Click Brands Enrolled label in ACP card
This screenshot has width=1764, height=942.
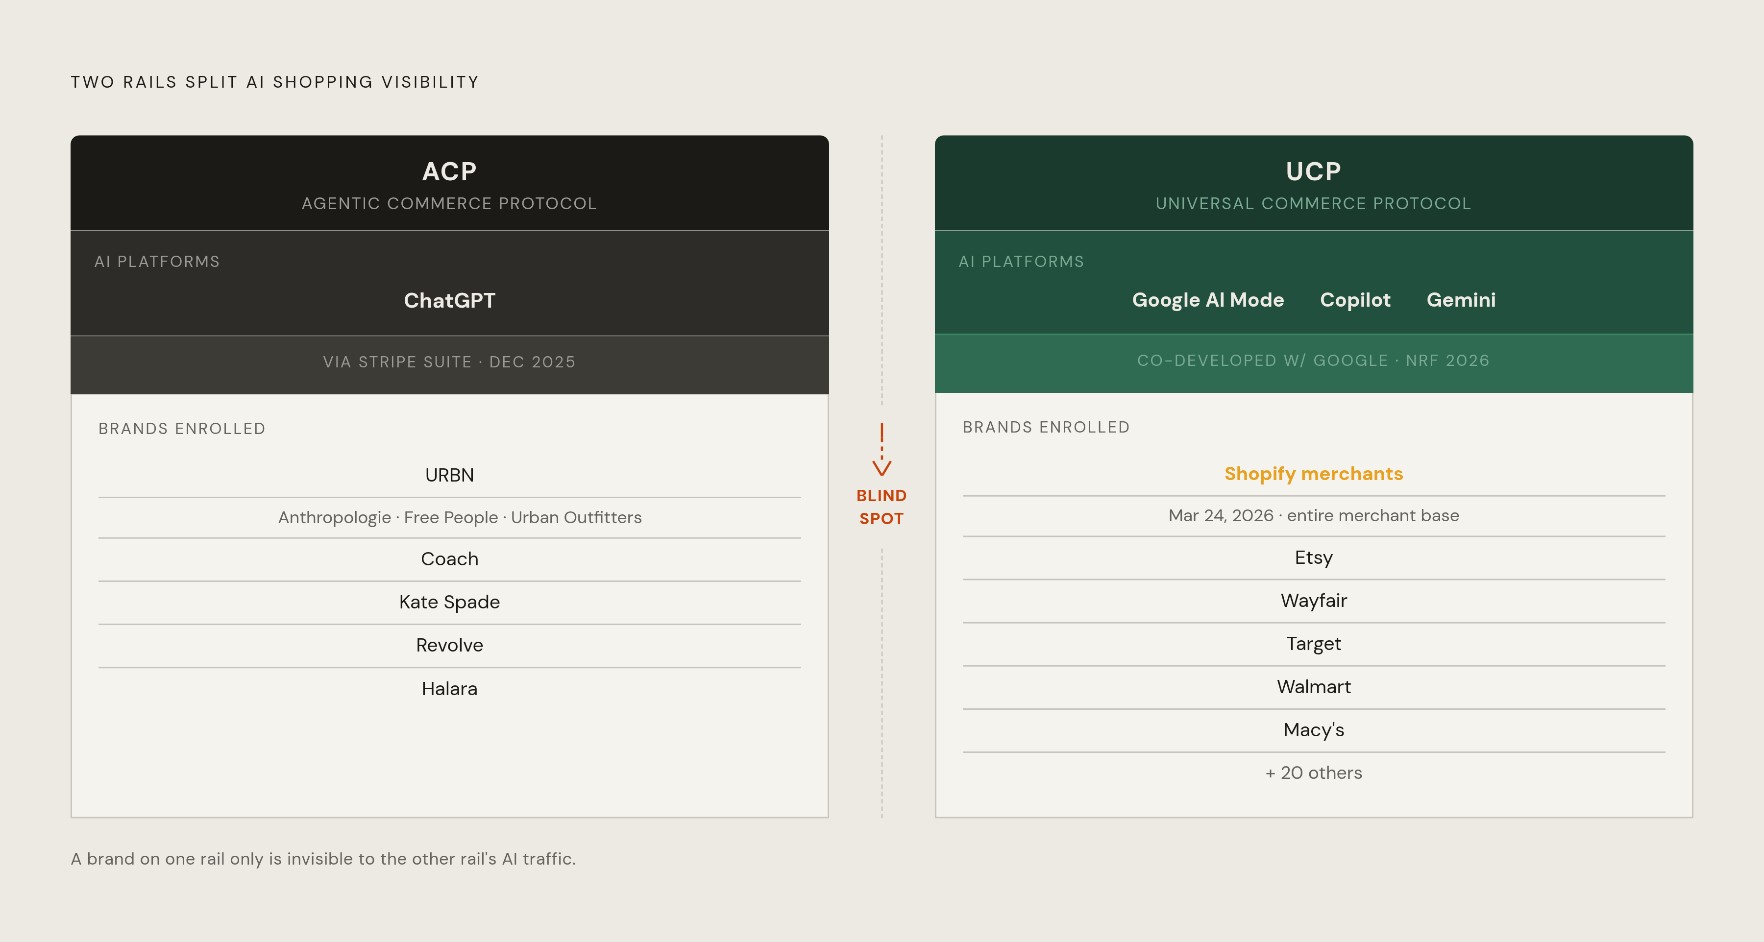pyautogui.click(x=181, y=429)
